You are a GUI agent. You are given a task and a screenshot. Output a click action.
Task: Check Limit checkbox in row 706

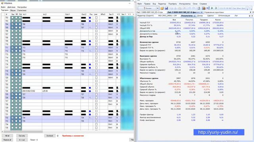[96, 31]
